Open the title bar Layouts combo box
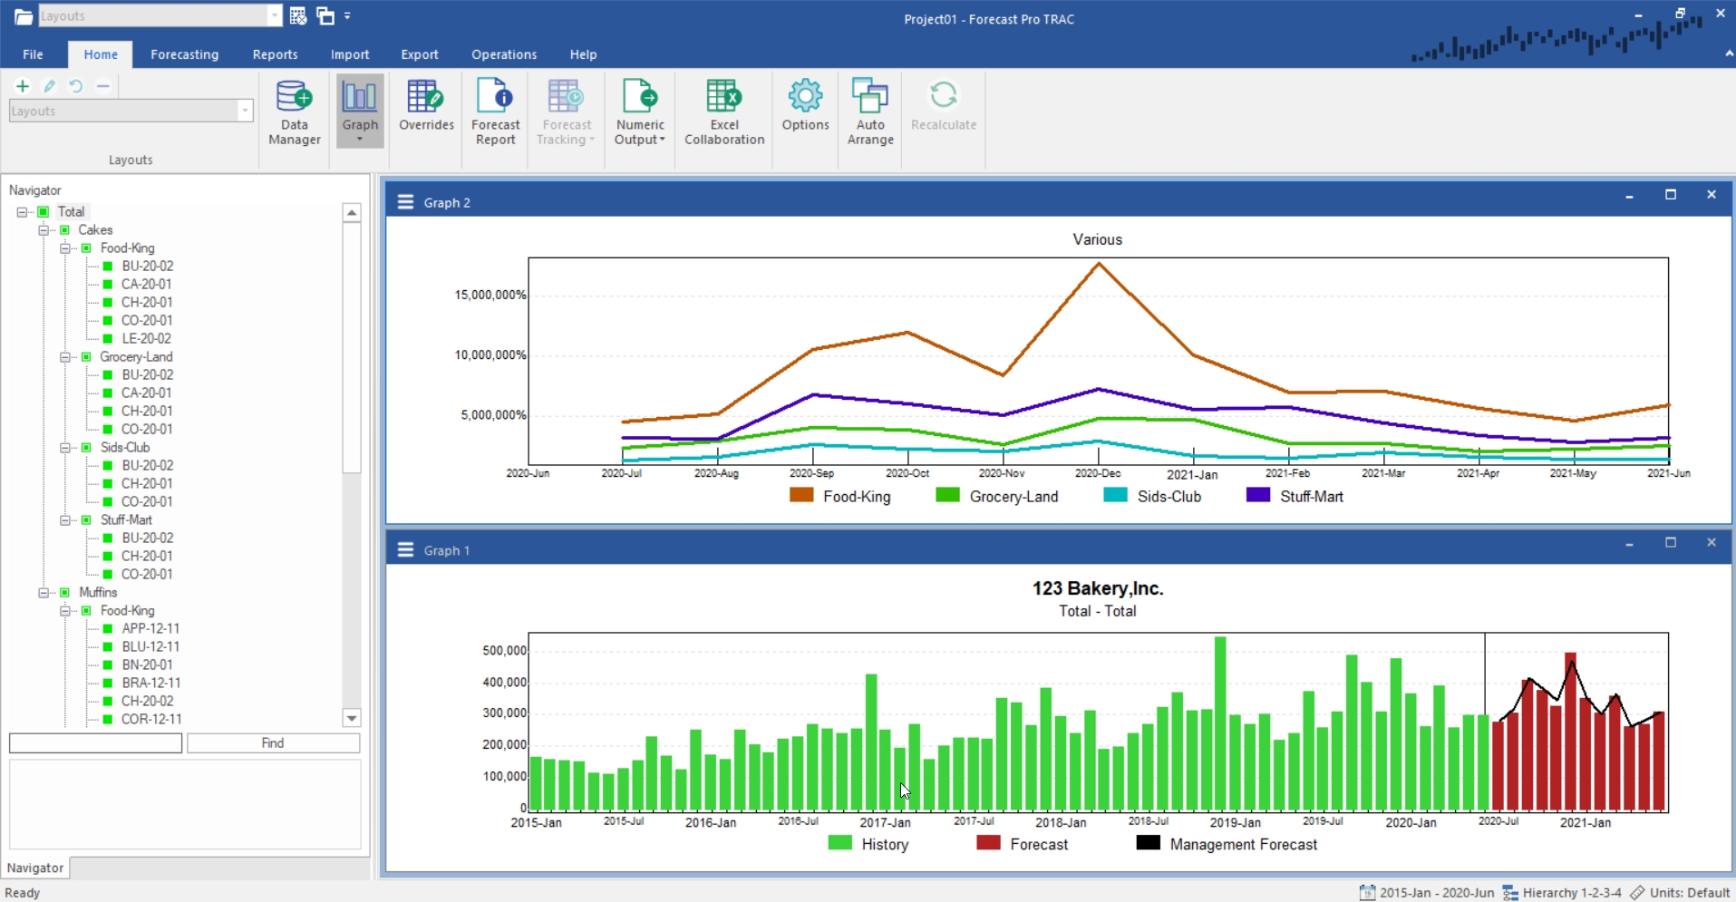This screenshot has height=902, width=1736. click(x=275, y=15)
